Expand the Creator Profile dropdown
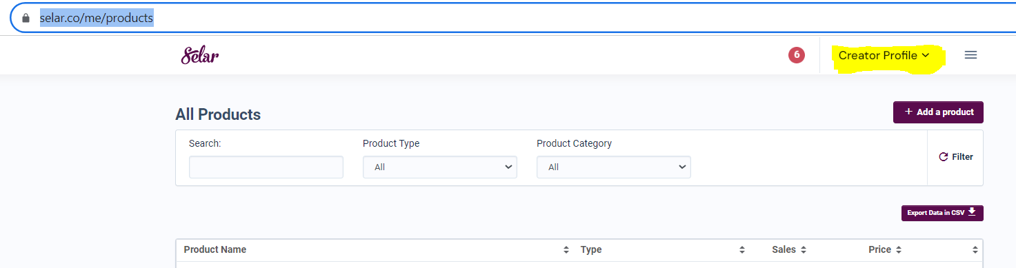Viewport: 1016px width, 268px height. [884, 55]
